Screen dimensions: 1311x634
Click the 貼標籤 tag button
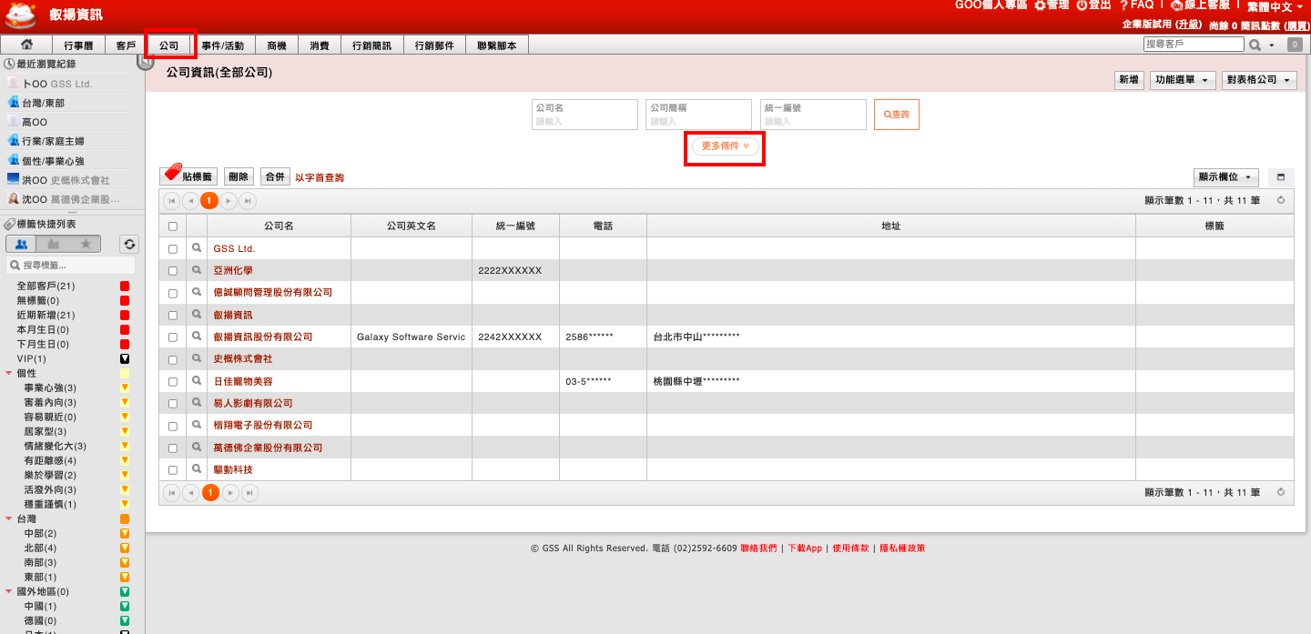[x=189, y=176]
